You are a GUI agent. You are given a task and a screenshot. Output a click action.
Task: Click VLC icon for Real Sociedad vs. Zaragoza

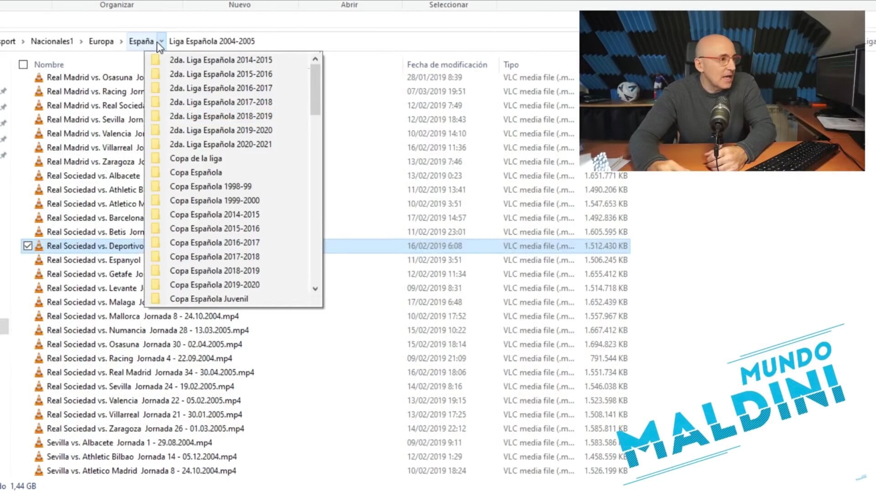(39, 429)
